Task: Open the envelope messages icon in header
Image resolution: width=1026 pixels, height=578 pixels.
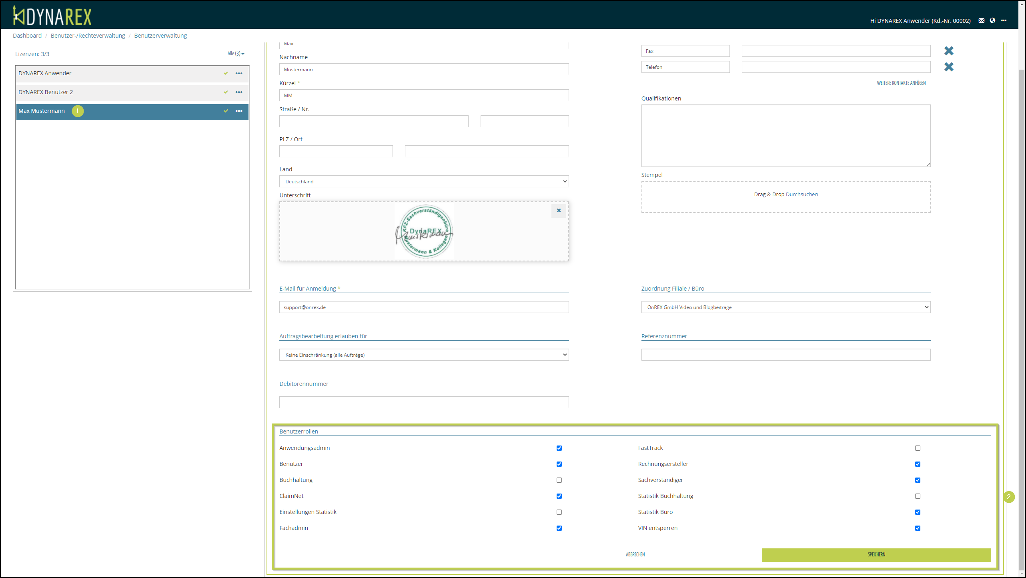Action: tap(981, 20)
